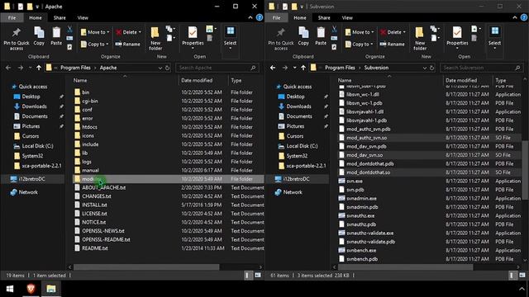Select CHANGES.txt in Apache window

(97, 196)
